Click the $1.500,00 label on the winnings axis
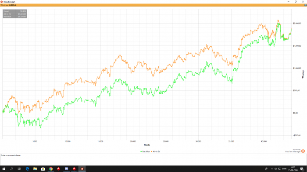The width and height of the screenshot is (307, 172). point(297,46)
